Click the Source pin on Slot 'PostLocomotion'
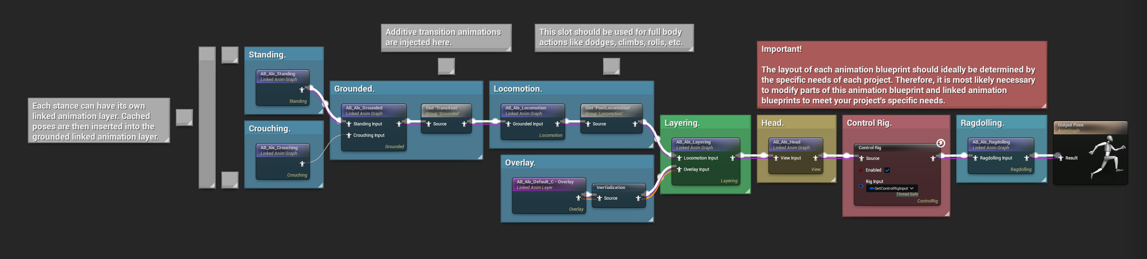This screenshot has width=1147, height=259. pyautogui.click(x=588, y=124)
